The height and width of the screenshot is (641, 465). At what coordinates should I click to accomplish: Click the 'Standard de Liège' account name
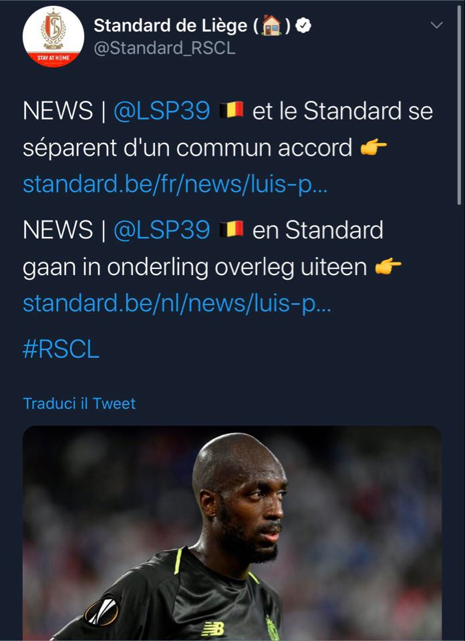point(170,26)
